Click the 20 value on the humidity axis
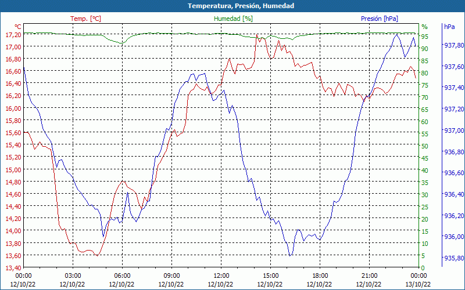Viewport: 465px width, 290px height. pos(425,219)
